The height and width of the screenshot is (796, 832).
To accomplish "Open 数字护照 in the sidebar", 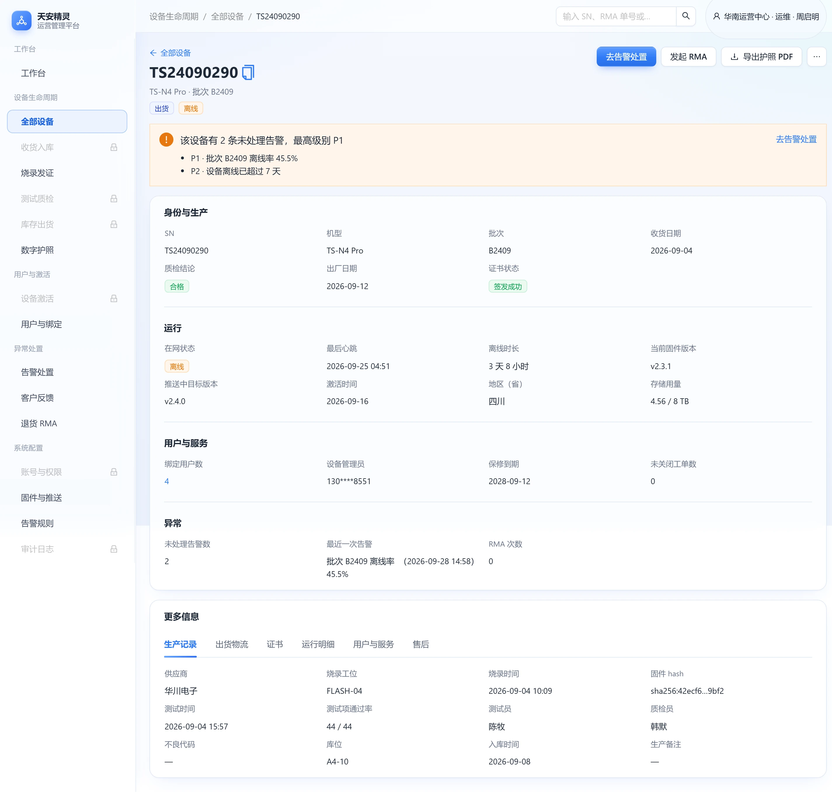I will (67, 250).
